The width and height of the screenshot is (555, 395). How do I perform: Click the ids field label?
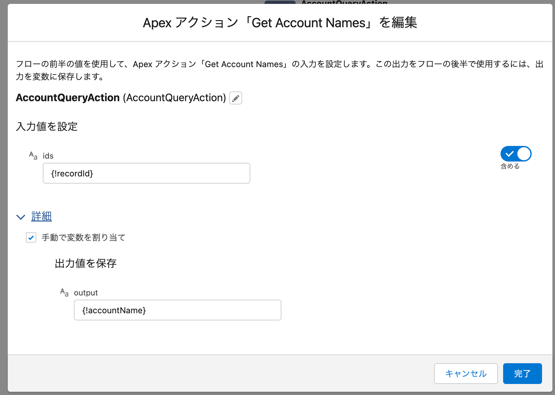pos(48,156)
